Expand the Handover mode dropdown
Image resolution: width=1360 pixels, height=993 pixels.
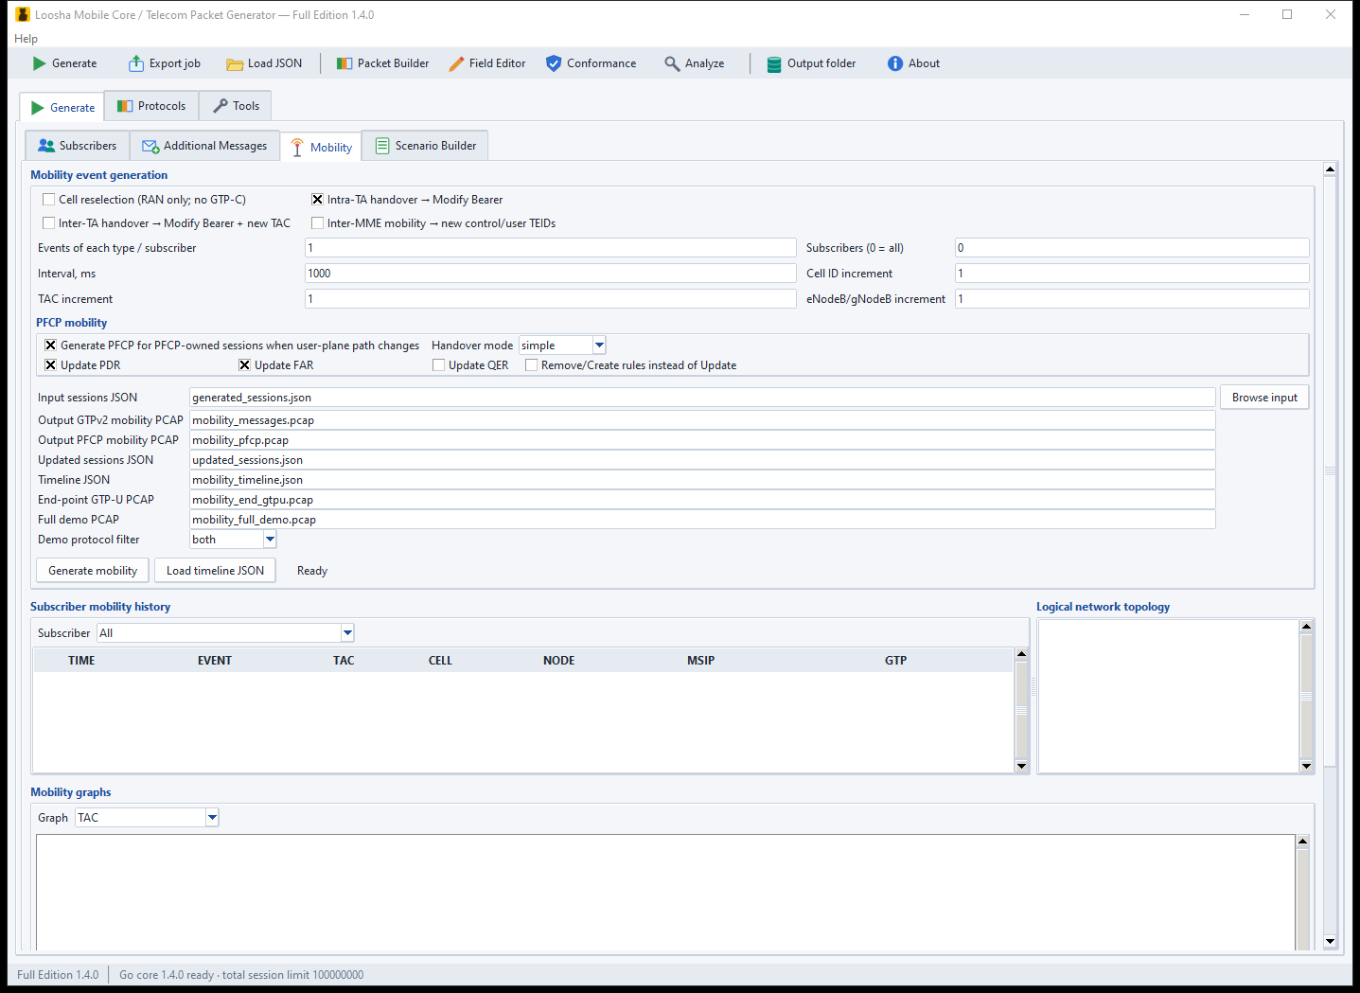tap(599, 346)
